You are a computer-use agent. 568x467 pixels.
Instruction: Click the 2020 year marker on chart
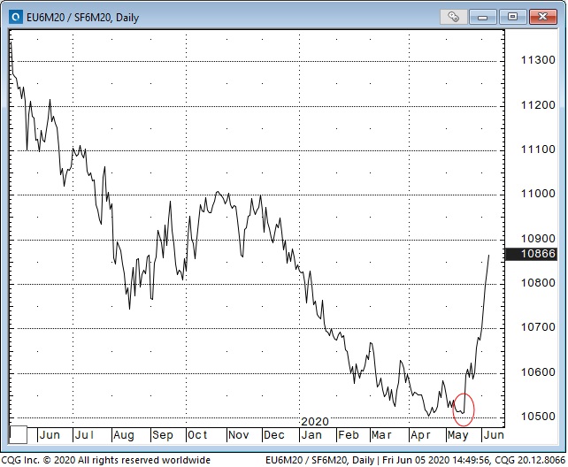(315, 422)
